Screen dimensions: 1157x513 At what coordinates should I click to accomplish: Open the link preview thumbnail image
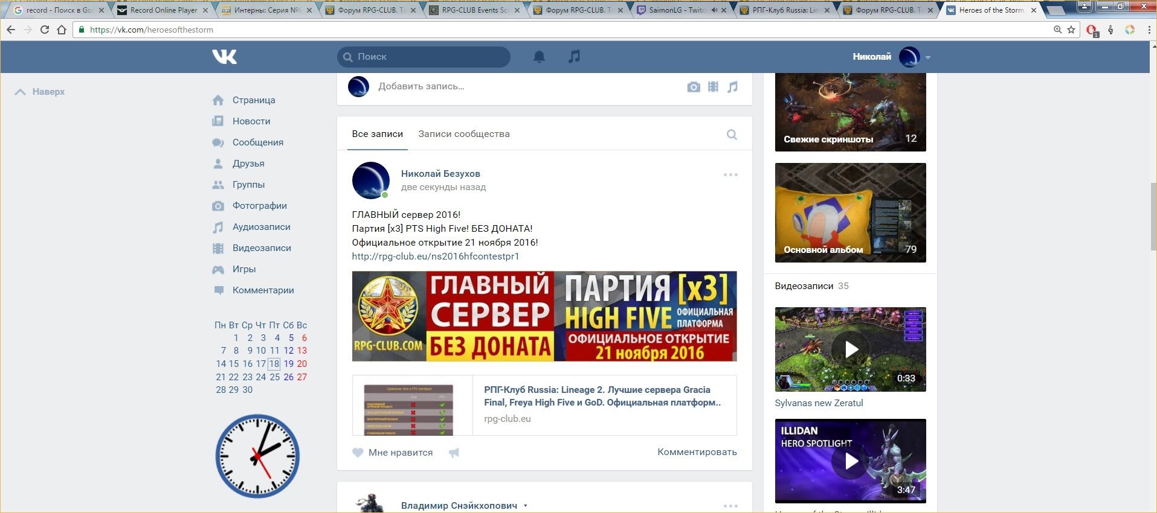(413, 406)
